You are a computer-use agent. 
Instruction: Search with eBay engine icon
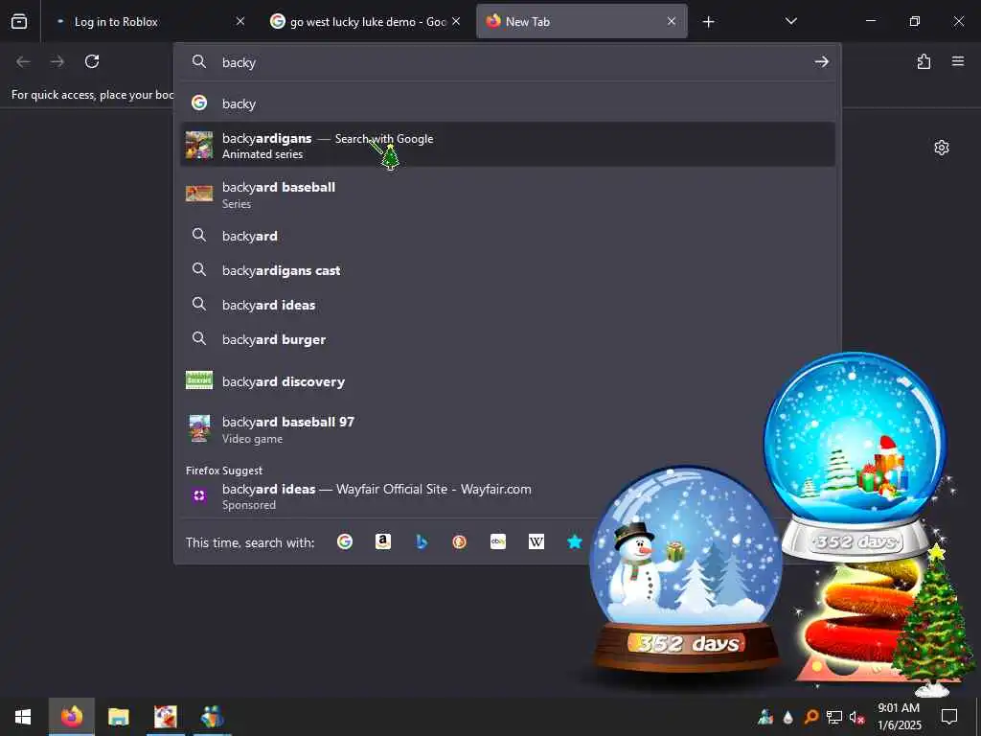(x=498, y=542)
